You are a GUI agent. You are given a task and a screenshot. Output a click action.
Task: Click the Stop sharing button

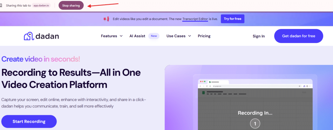coord(71,5)
